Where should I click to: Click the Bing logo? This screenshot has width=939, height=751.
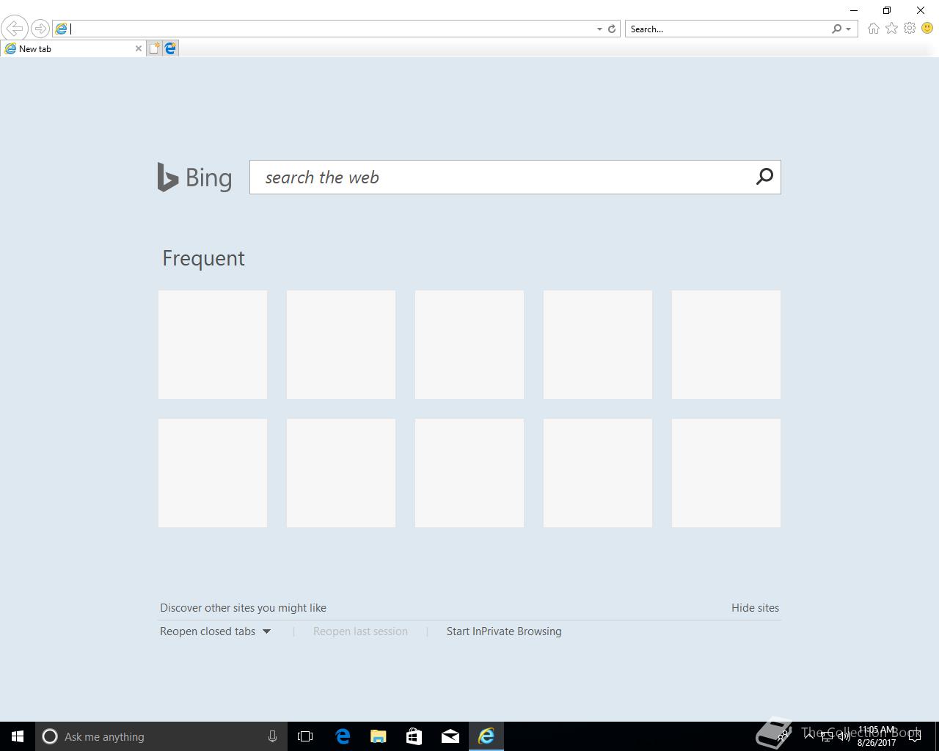[194, 177]
